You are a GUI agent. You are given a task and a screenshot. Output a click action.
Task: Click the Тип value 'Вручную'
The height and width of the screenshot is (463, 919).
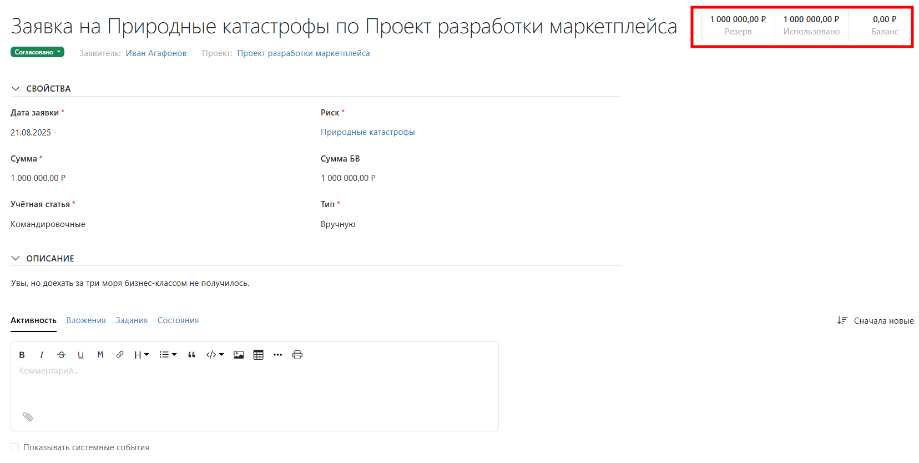338,224
